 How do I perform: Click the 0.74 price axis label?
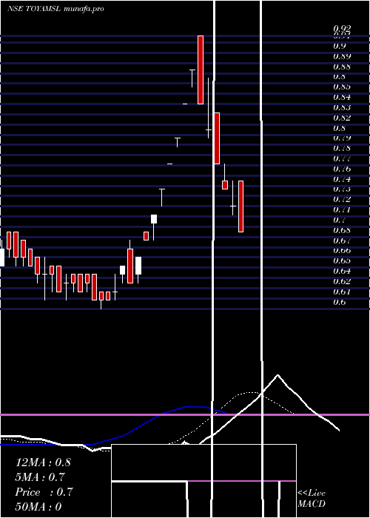coord(342,179)
